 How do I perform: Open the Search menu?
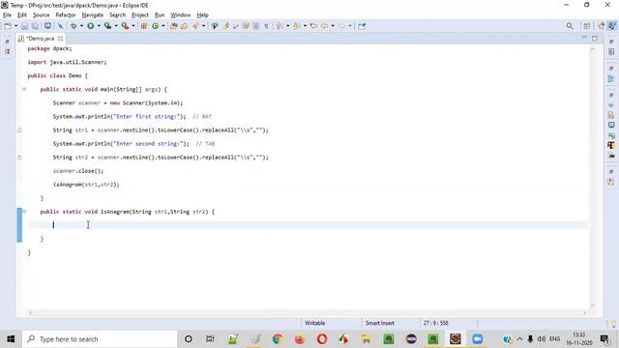point(117,15)
